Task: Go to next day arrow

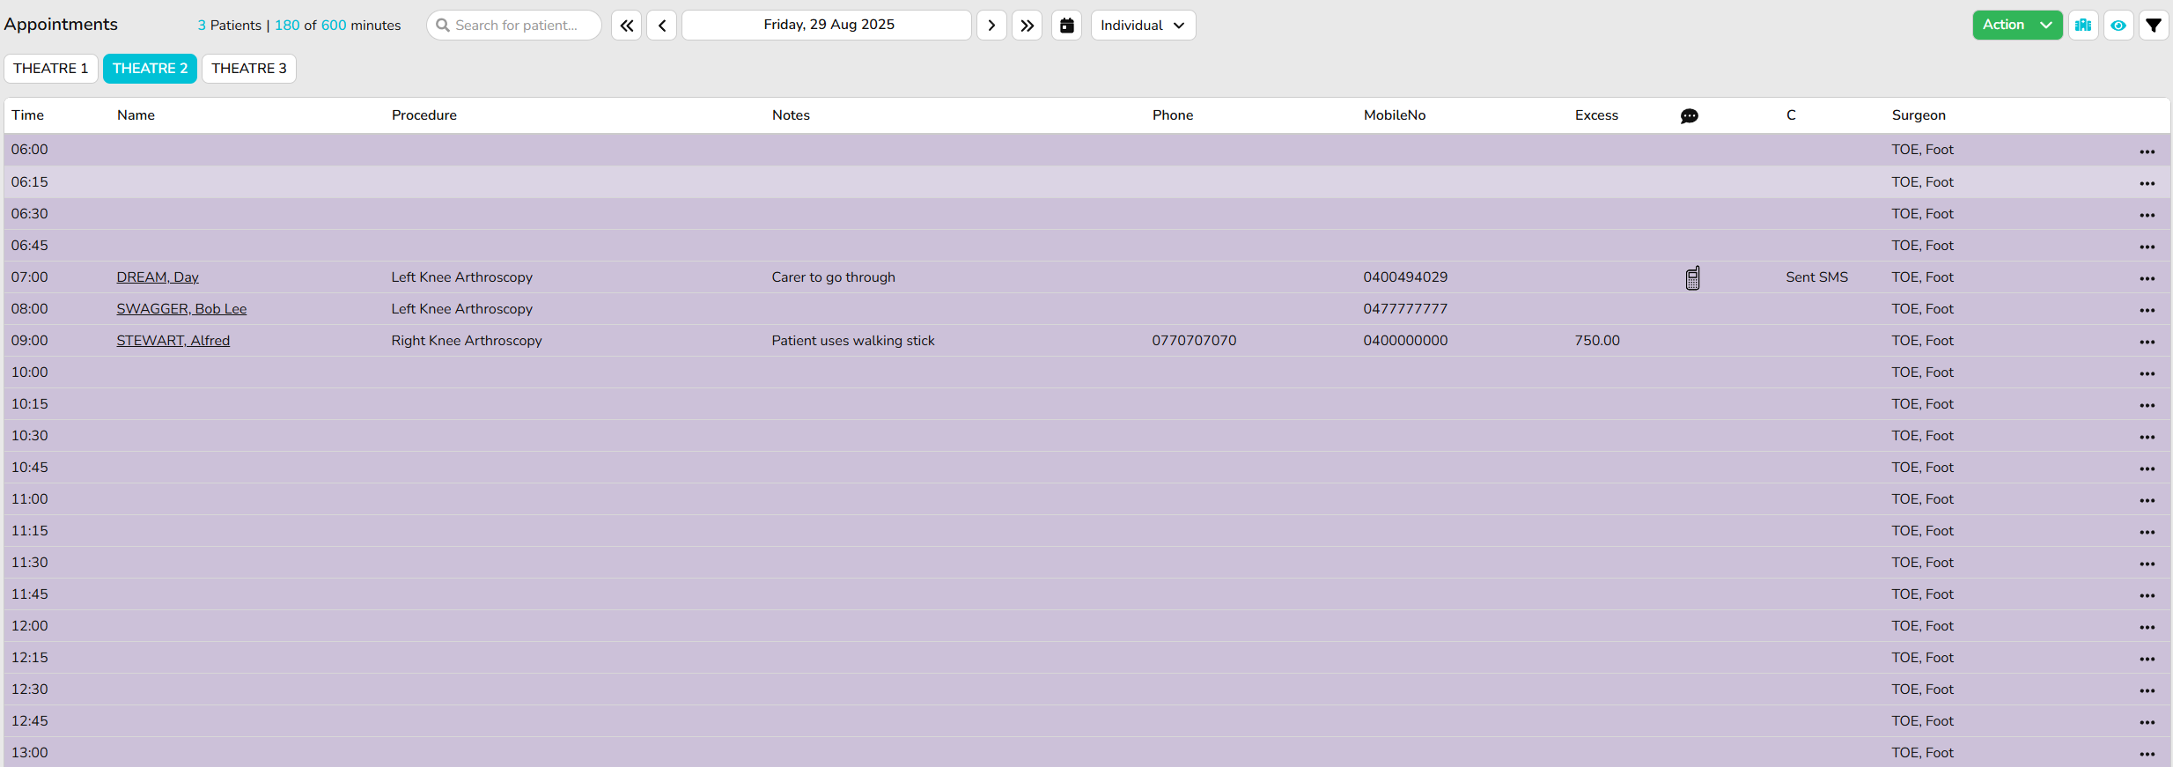Action: point(991,26)
